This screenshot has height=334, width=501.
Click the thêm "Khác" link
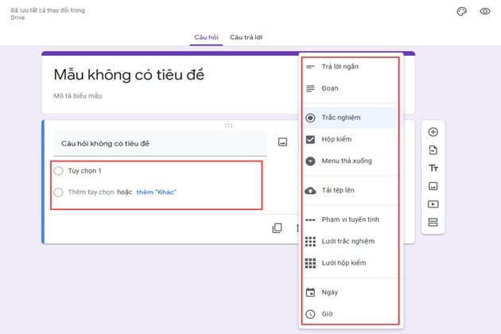[156, 192]
